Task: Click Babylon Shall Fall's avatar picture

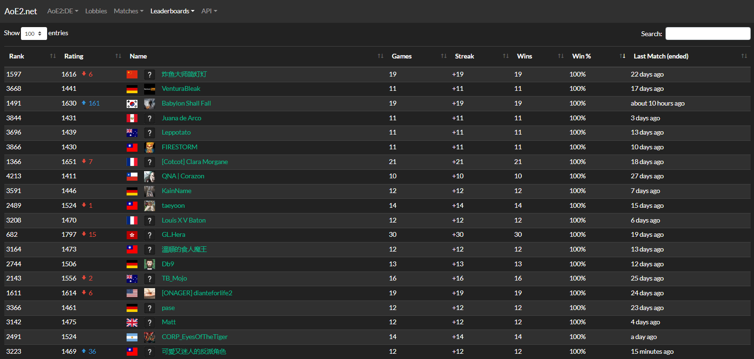Action: click(x=149, y=103)
